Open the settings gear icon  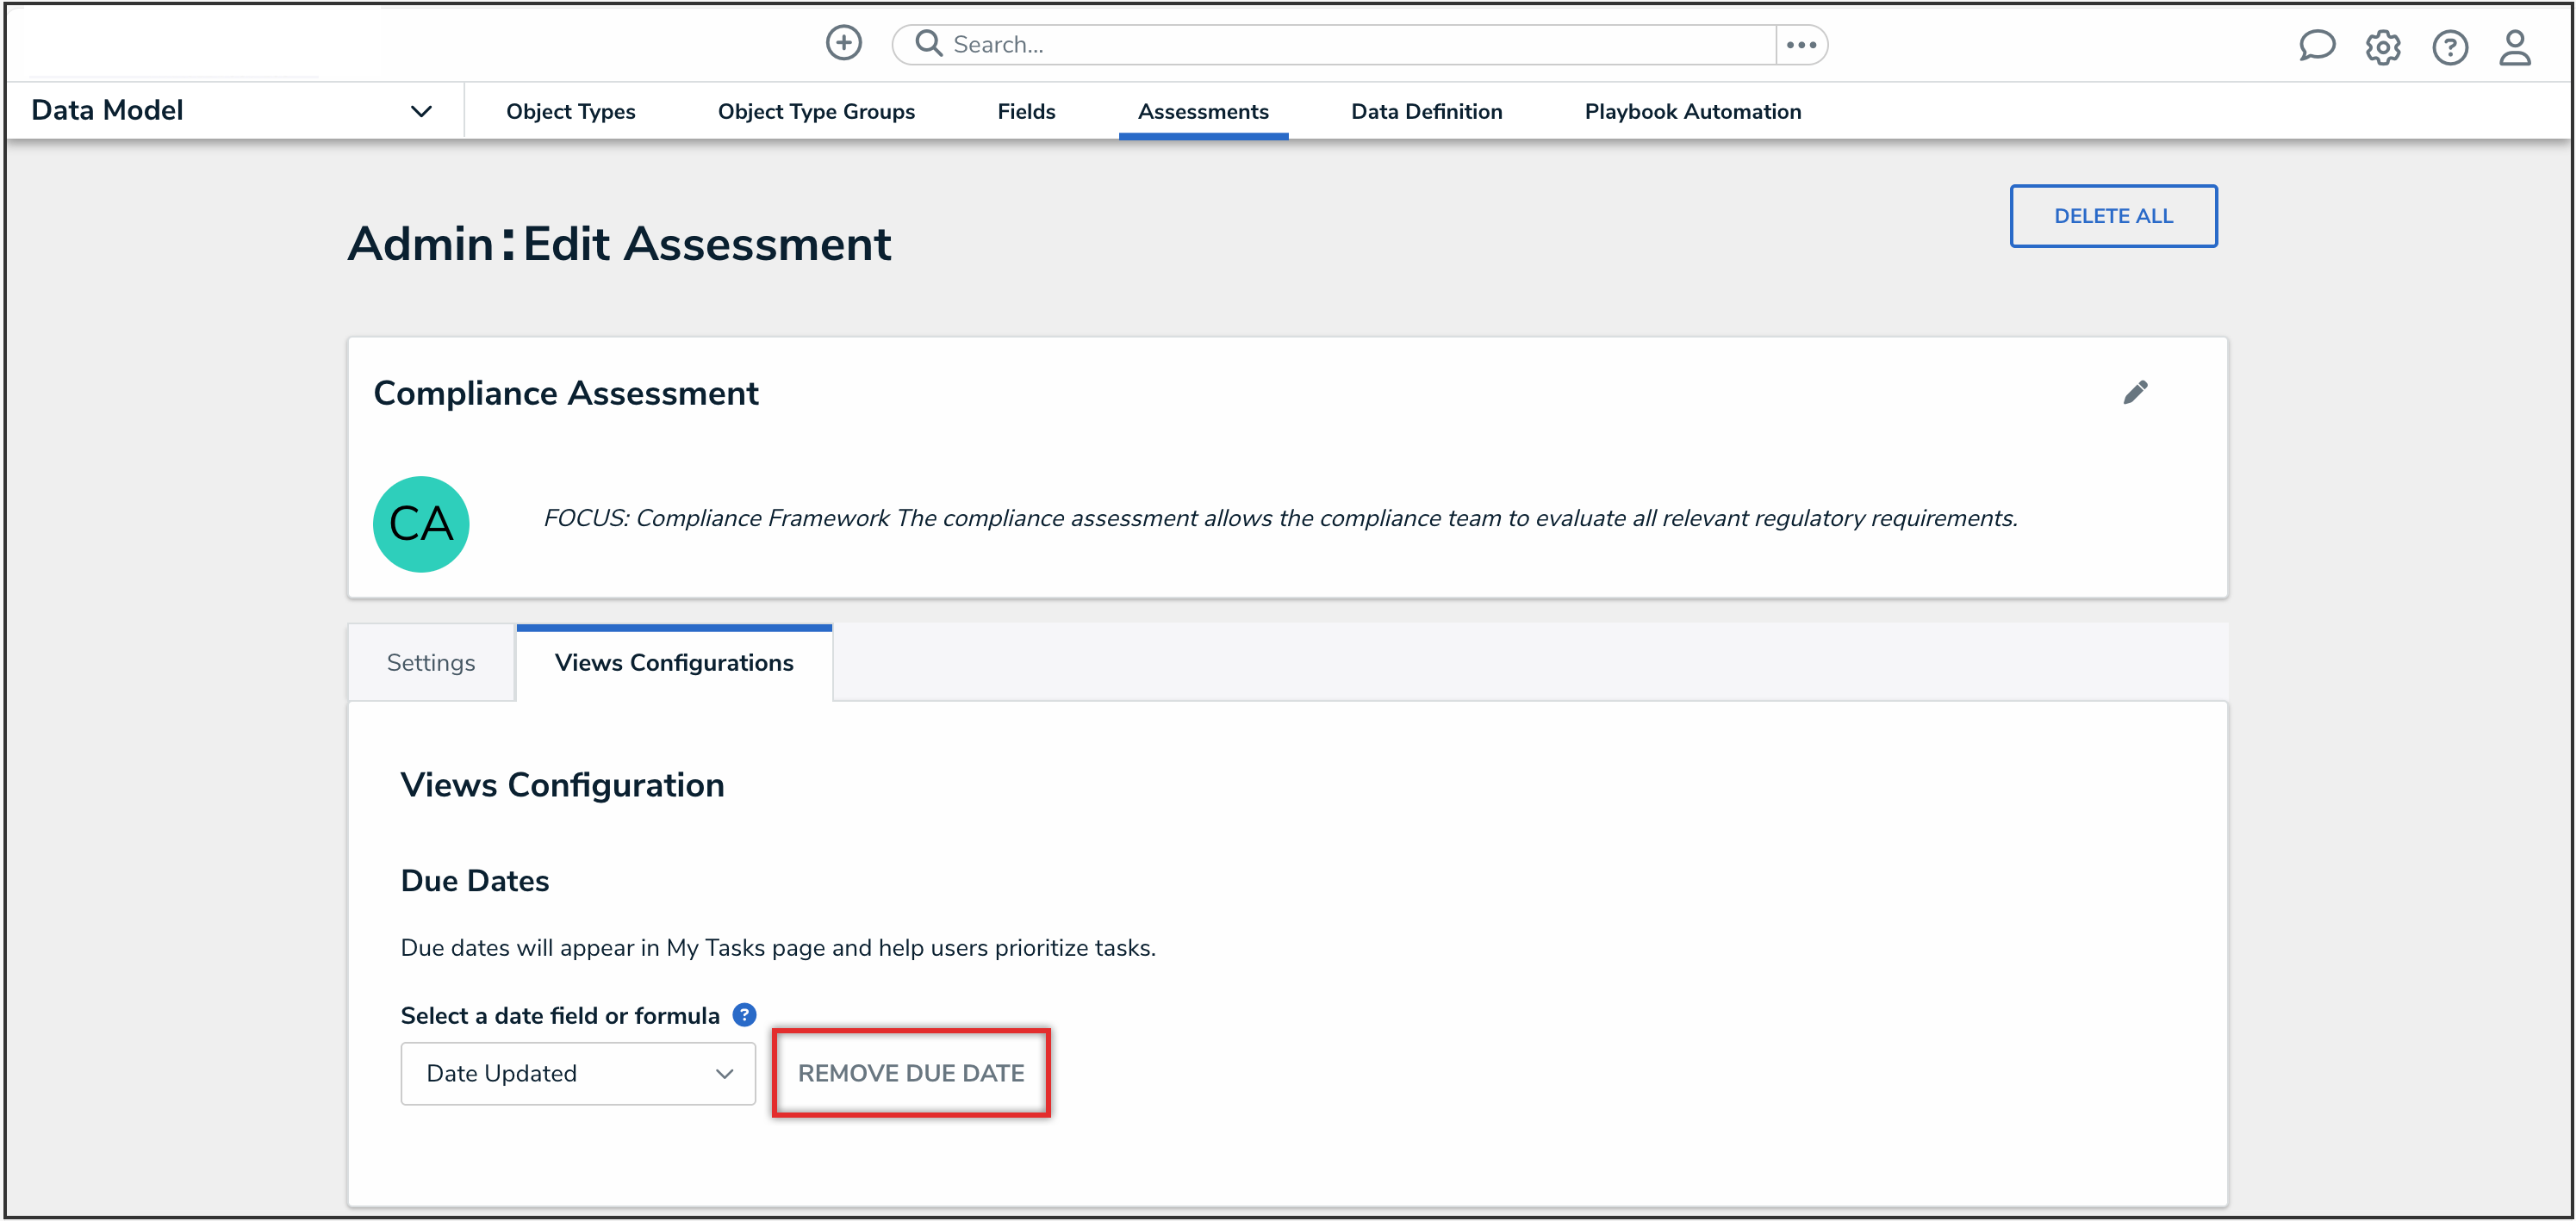pos(2383,47)
